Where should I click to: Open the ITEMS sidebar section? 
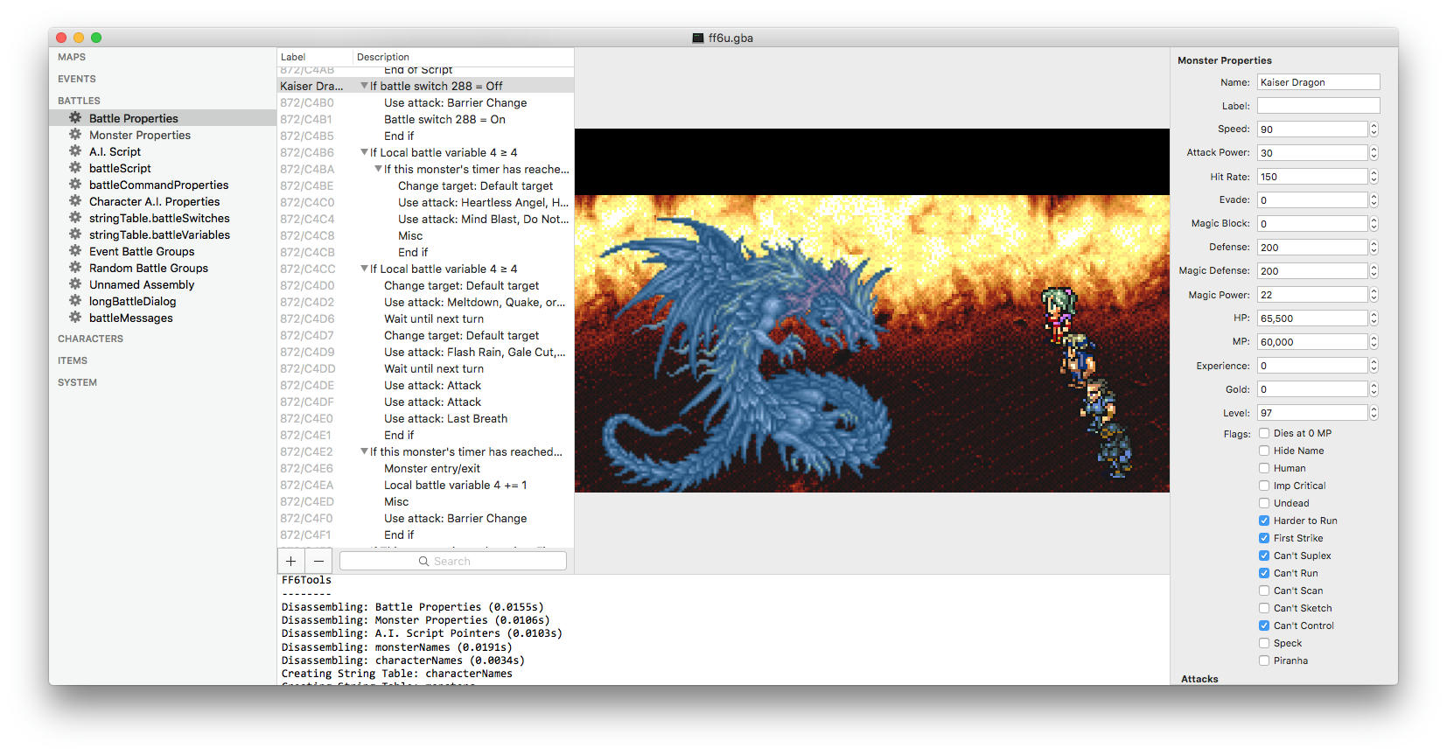point(73,360)
